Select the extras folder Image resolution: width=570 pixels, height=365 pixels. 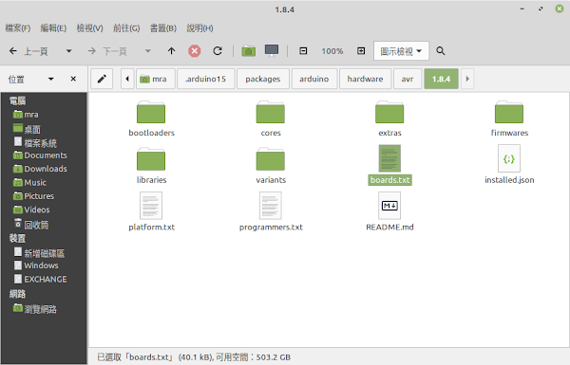(389, 119)
